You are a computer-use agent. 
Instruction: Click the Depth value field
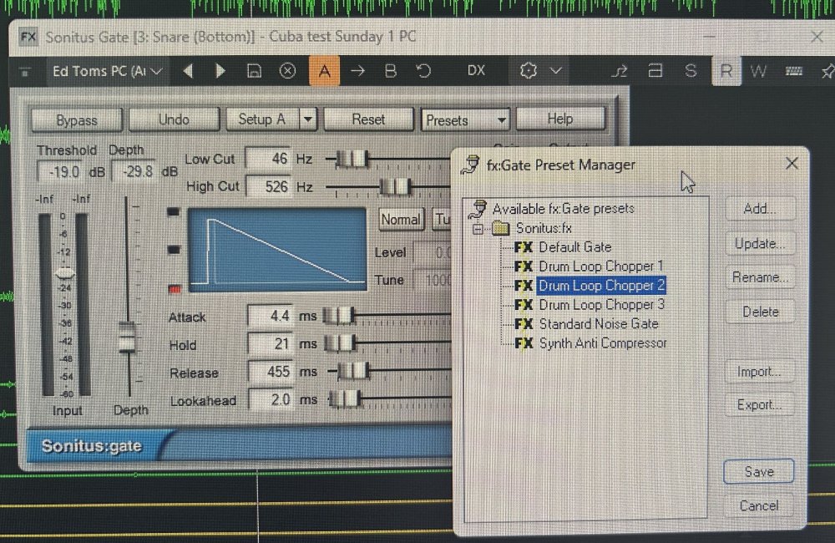(x=134, y=171)
